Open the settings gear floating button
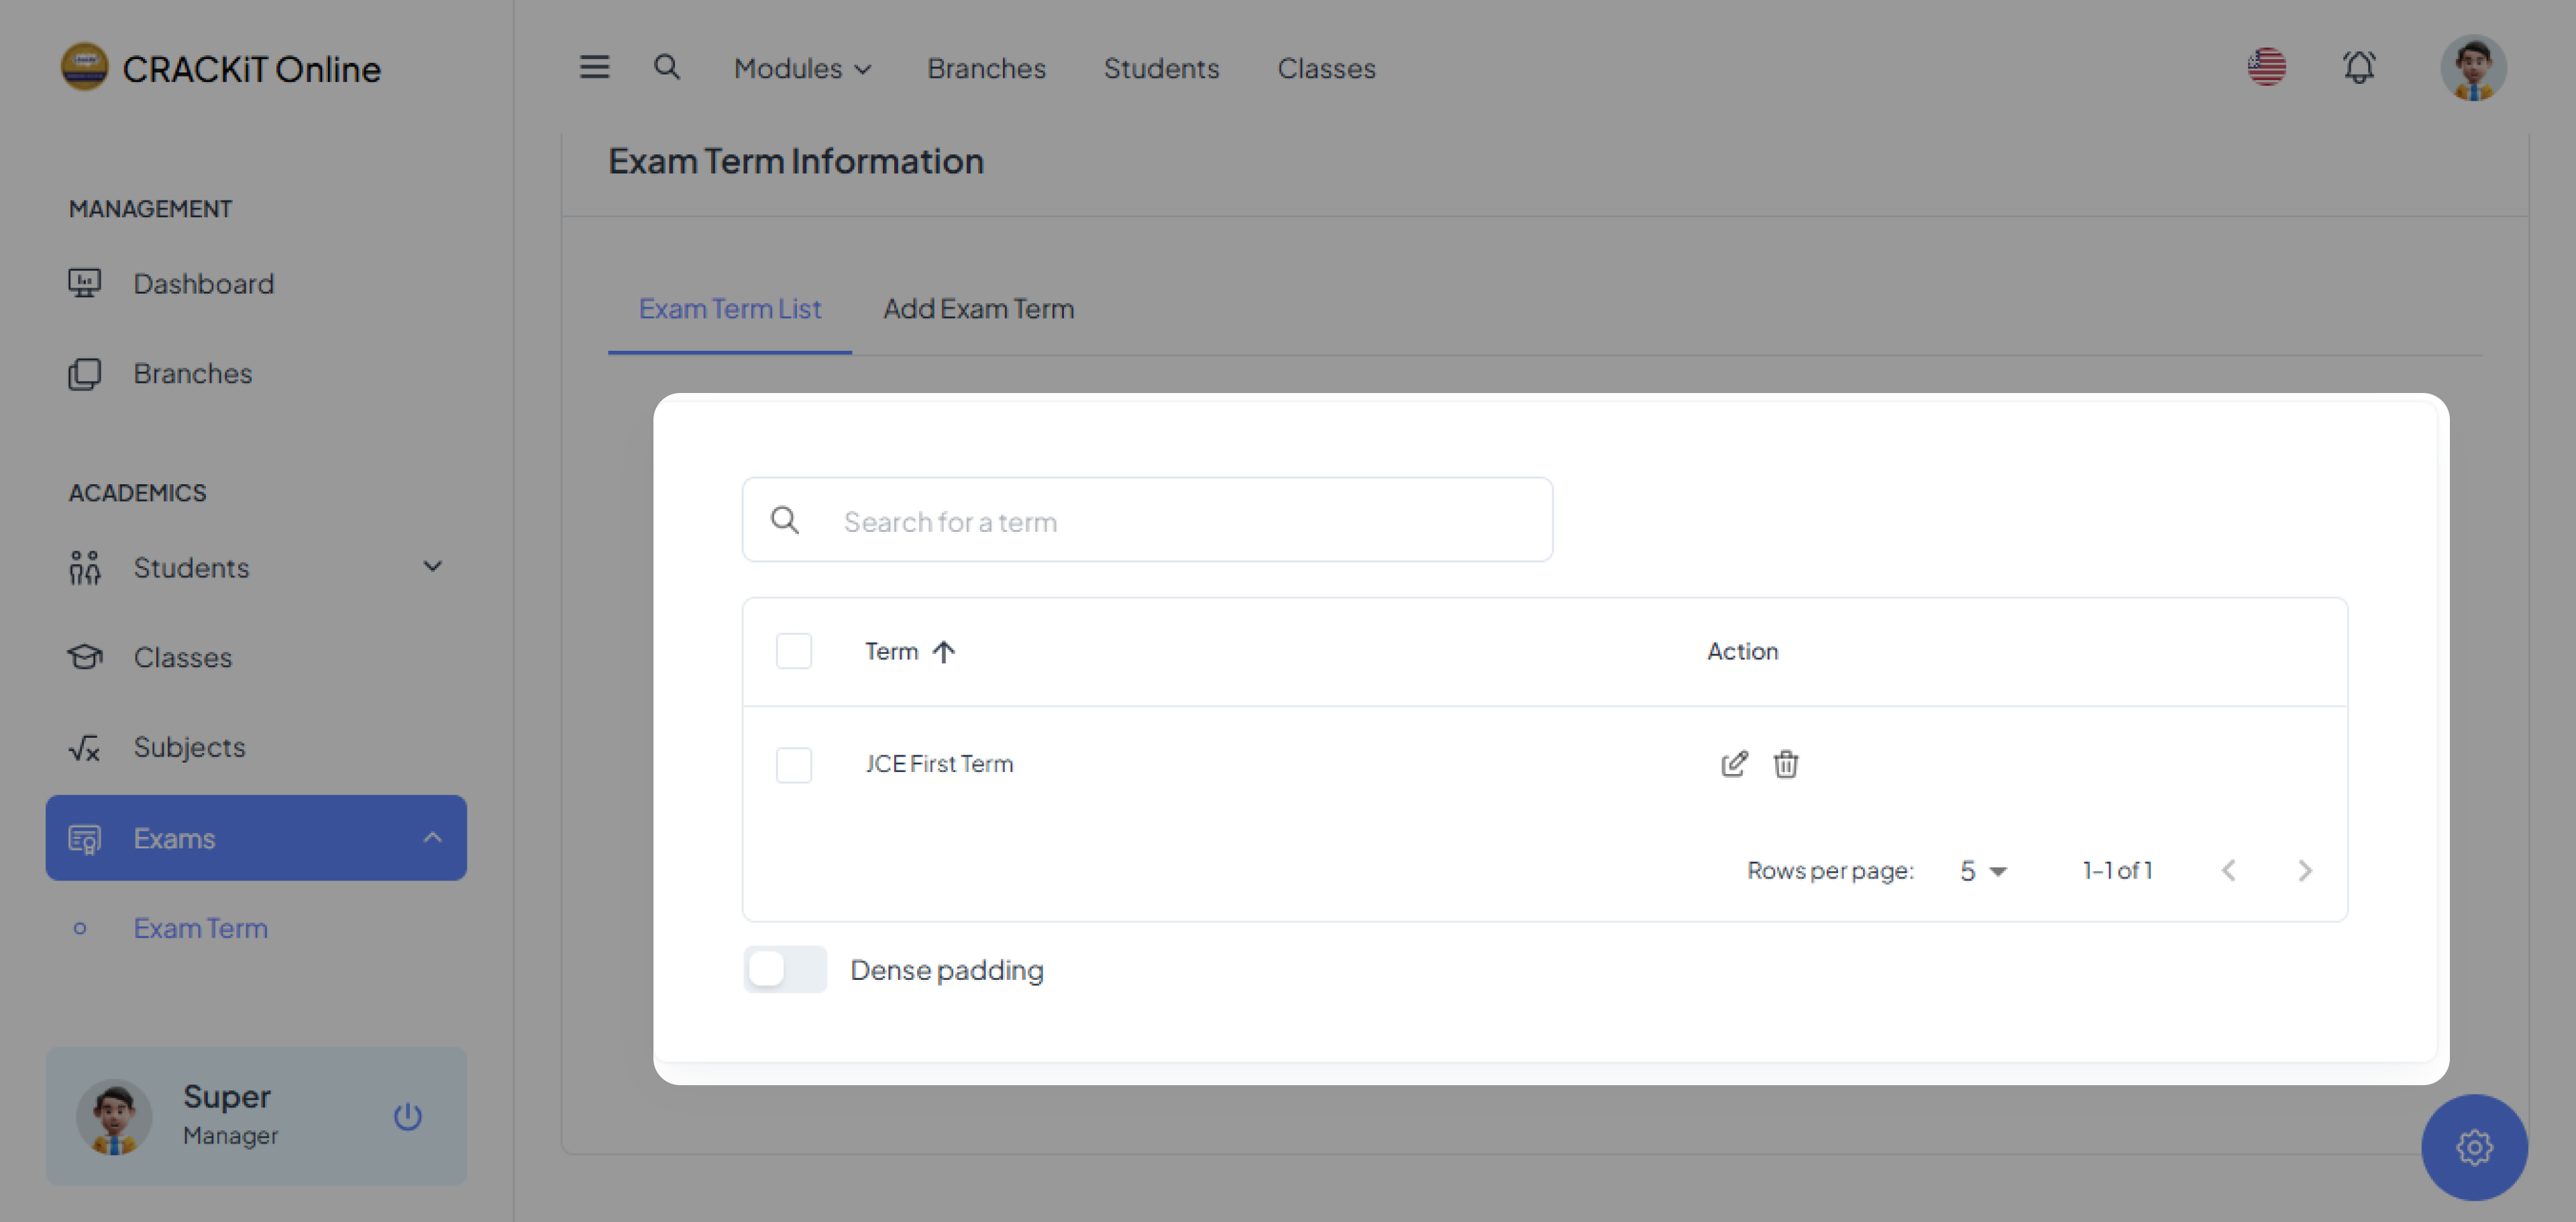2576x1222 pixels. 2474,1147
